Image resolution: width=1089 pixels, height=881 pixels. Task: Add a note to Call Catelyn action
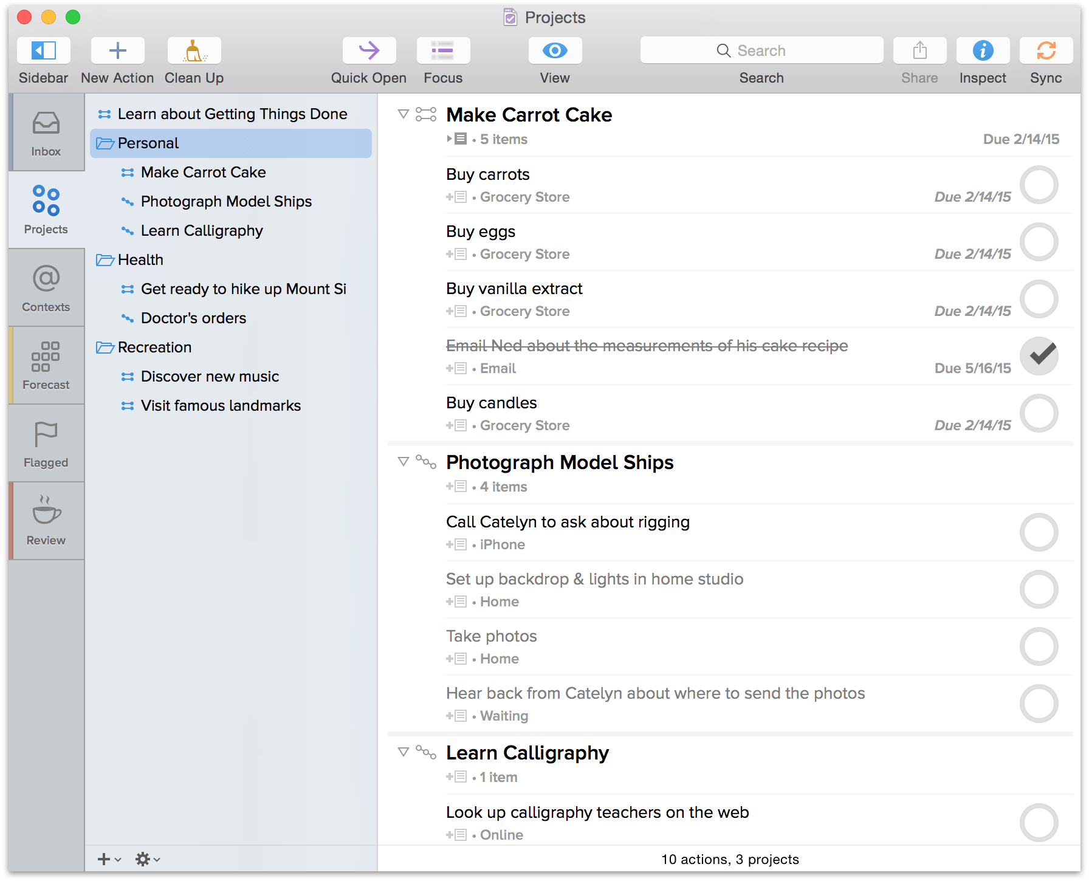(x=456, y=544)
